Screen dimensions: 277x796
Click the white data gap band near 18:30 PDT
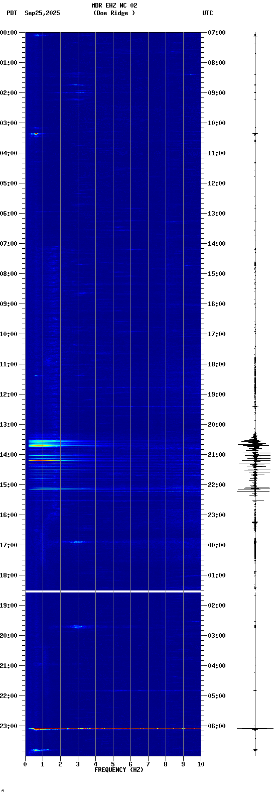113,591
